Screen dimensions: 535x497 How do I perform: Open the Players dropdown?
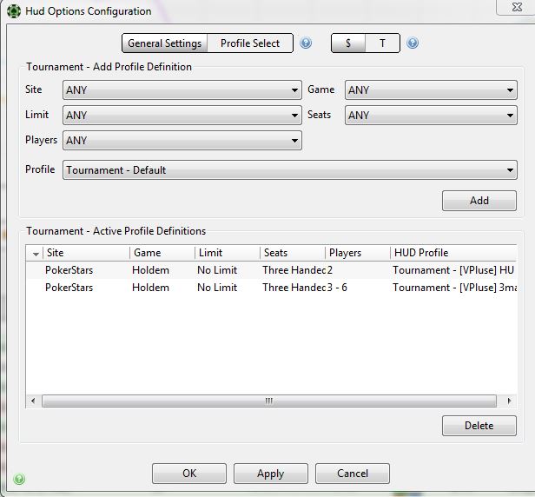(x=182, y=140)
